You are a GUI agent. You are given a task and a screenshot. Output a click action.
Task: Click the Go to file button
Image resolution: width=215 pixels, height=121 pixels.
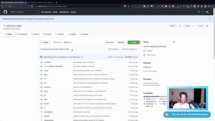pyautogui.click(x=110, y=42)
